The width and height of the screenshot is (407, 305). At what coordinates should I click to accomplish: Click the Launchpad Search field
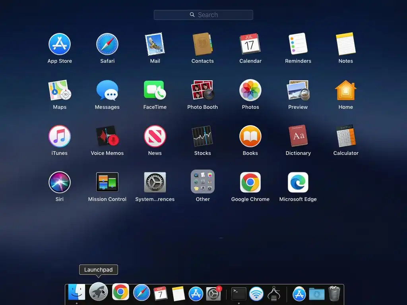pyautogui.click(x=203, y=15)
